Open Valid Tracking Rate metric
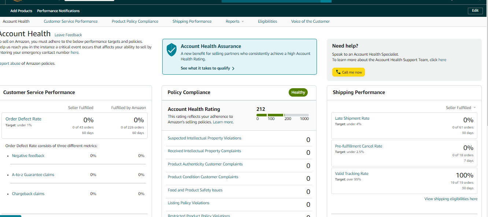This screenshot has height=217, width=488. (x=352, y=173)
